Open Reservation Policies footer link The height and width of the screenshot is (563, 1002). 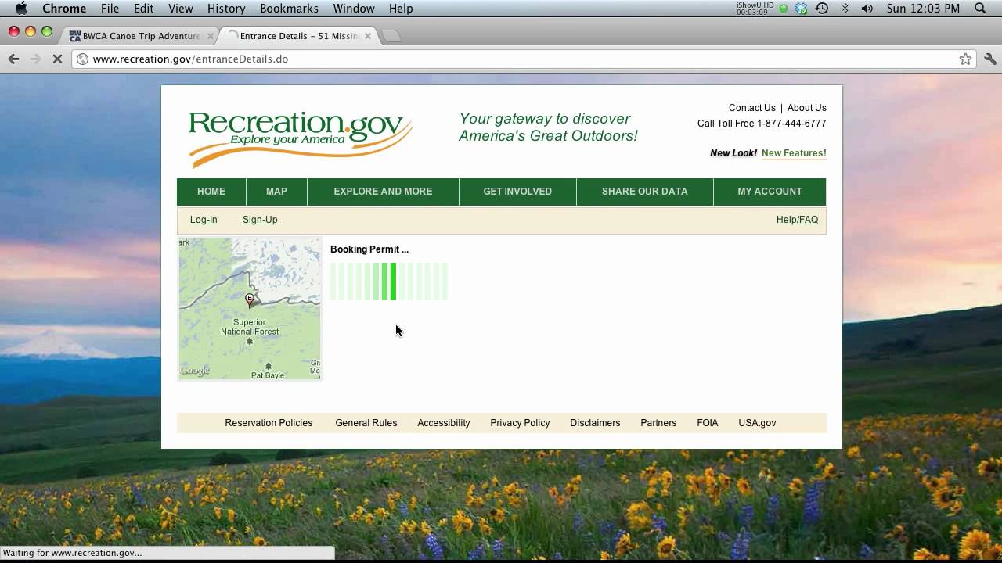(x=269, y=423)
